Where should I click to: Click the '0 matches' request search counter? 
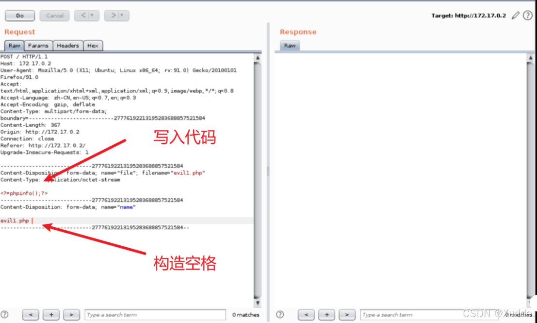[x=245, y=315]
